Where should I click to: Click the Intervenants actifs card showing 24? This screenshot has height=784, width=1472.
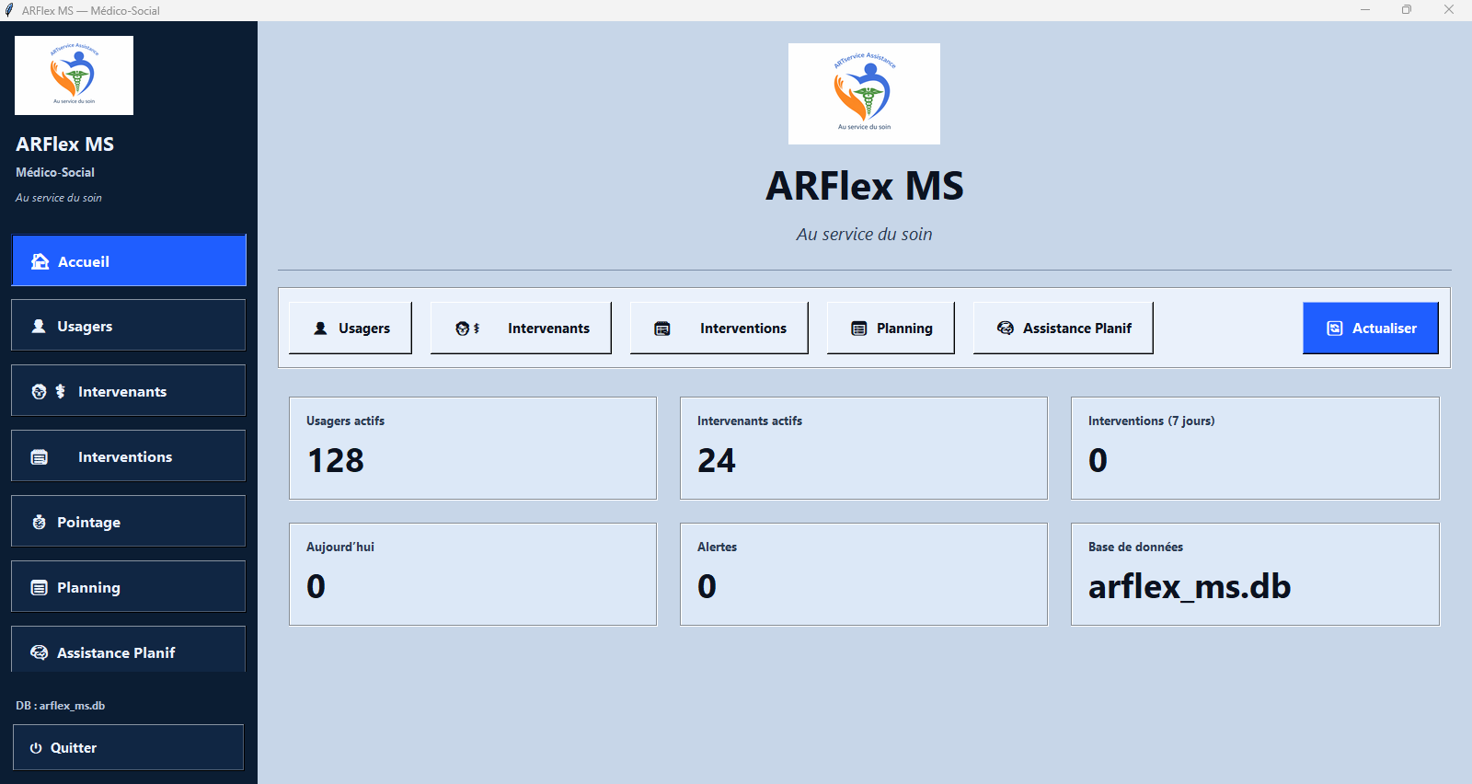(x=864, y=448)
